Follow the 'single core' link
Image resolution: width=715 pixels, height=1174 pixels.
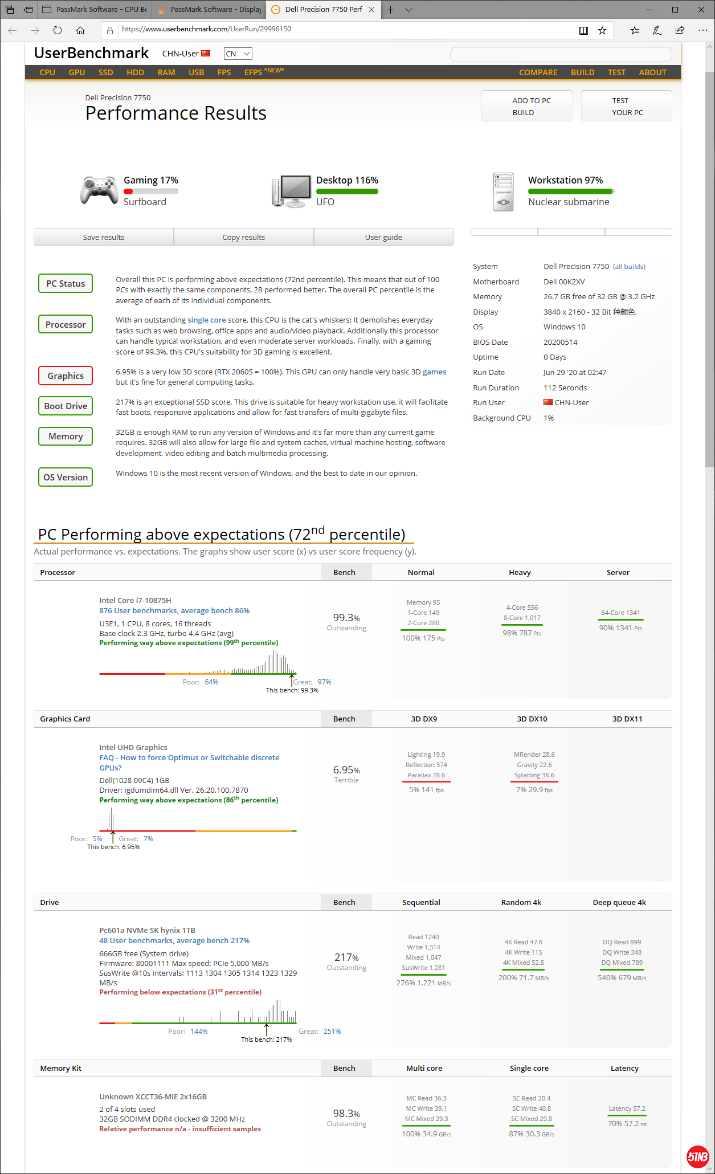207,320
